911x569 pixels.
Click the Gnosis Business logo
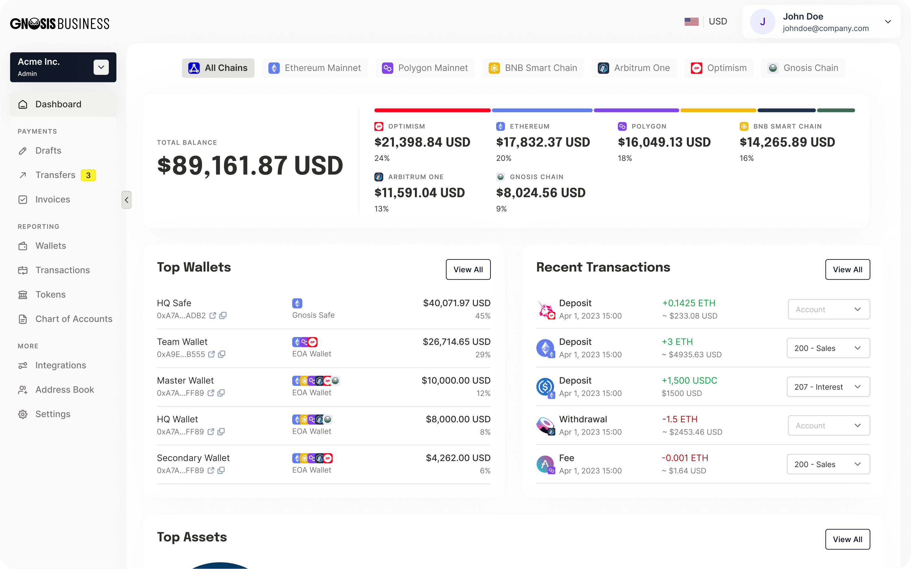click(60, 23)
